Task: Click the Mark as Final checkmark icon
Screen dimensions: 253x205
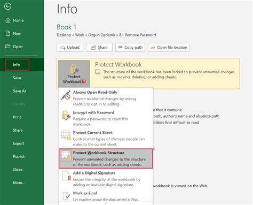Action: coord(67,195)
